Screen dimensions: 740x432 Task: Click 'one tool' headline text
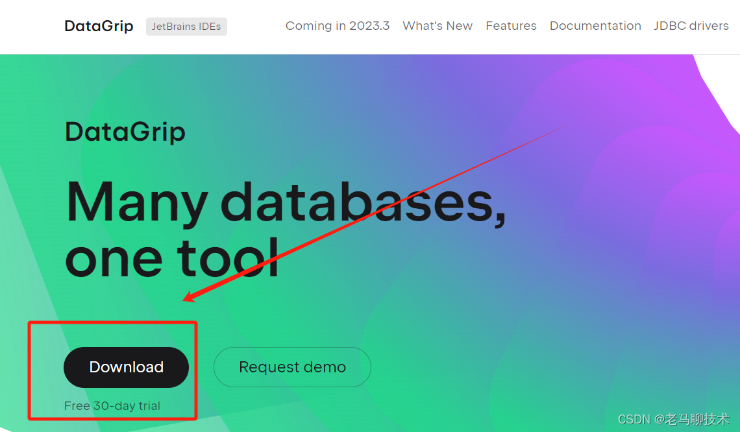(172, 258)
